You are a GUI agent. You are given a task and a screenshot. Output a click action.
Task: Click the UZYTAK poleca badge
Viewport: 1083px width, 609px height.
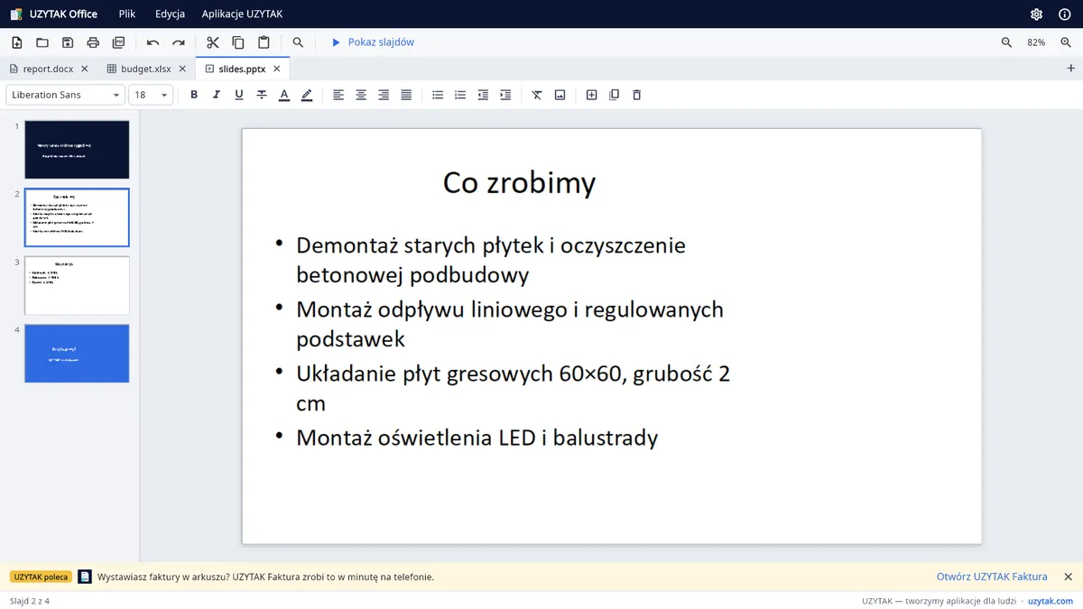point(41,577)
